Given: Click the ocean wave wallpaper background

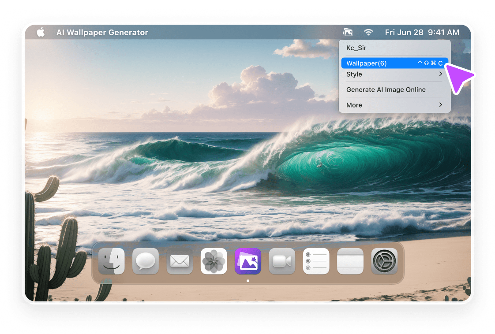Looking at the screenshot, I should click(x=176, y=176).
